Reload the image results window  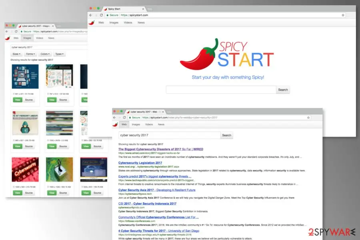pyautogui.click(x=16, y=32)
